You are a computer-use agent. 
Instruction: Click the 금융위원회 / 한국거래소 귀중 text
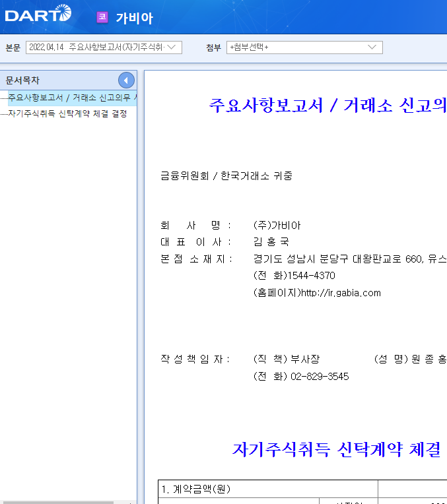(226, 176)
